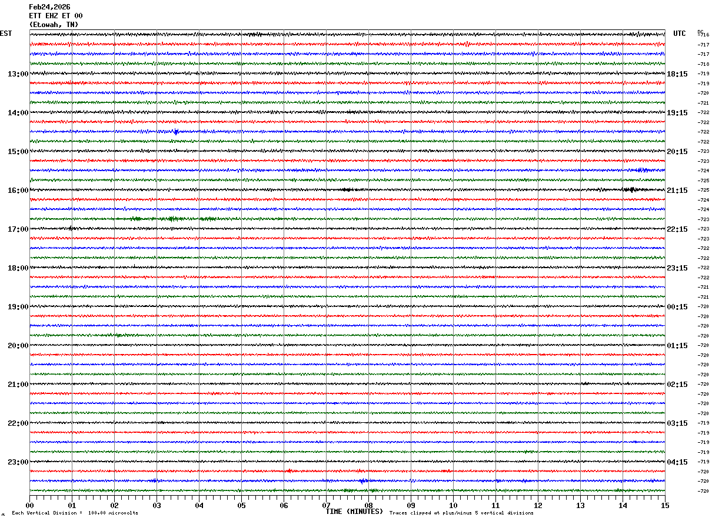712x521 pixels.
Task: Click the green burst near minute 3.5 on the 16:45 trace
Action: click(x=172, y=219)
